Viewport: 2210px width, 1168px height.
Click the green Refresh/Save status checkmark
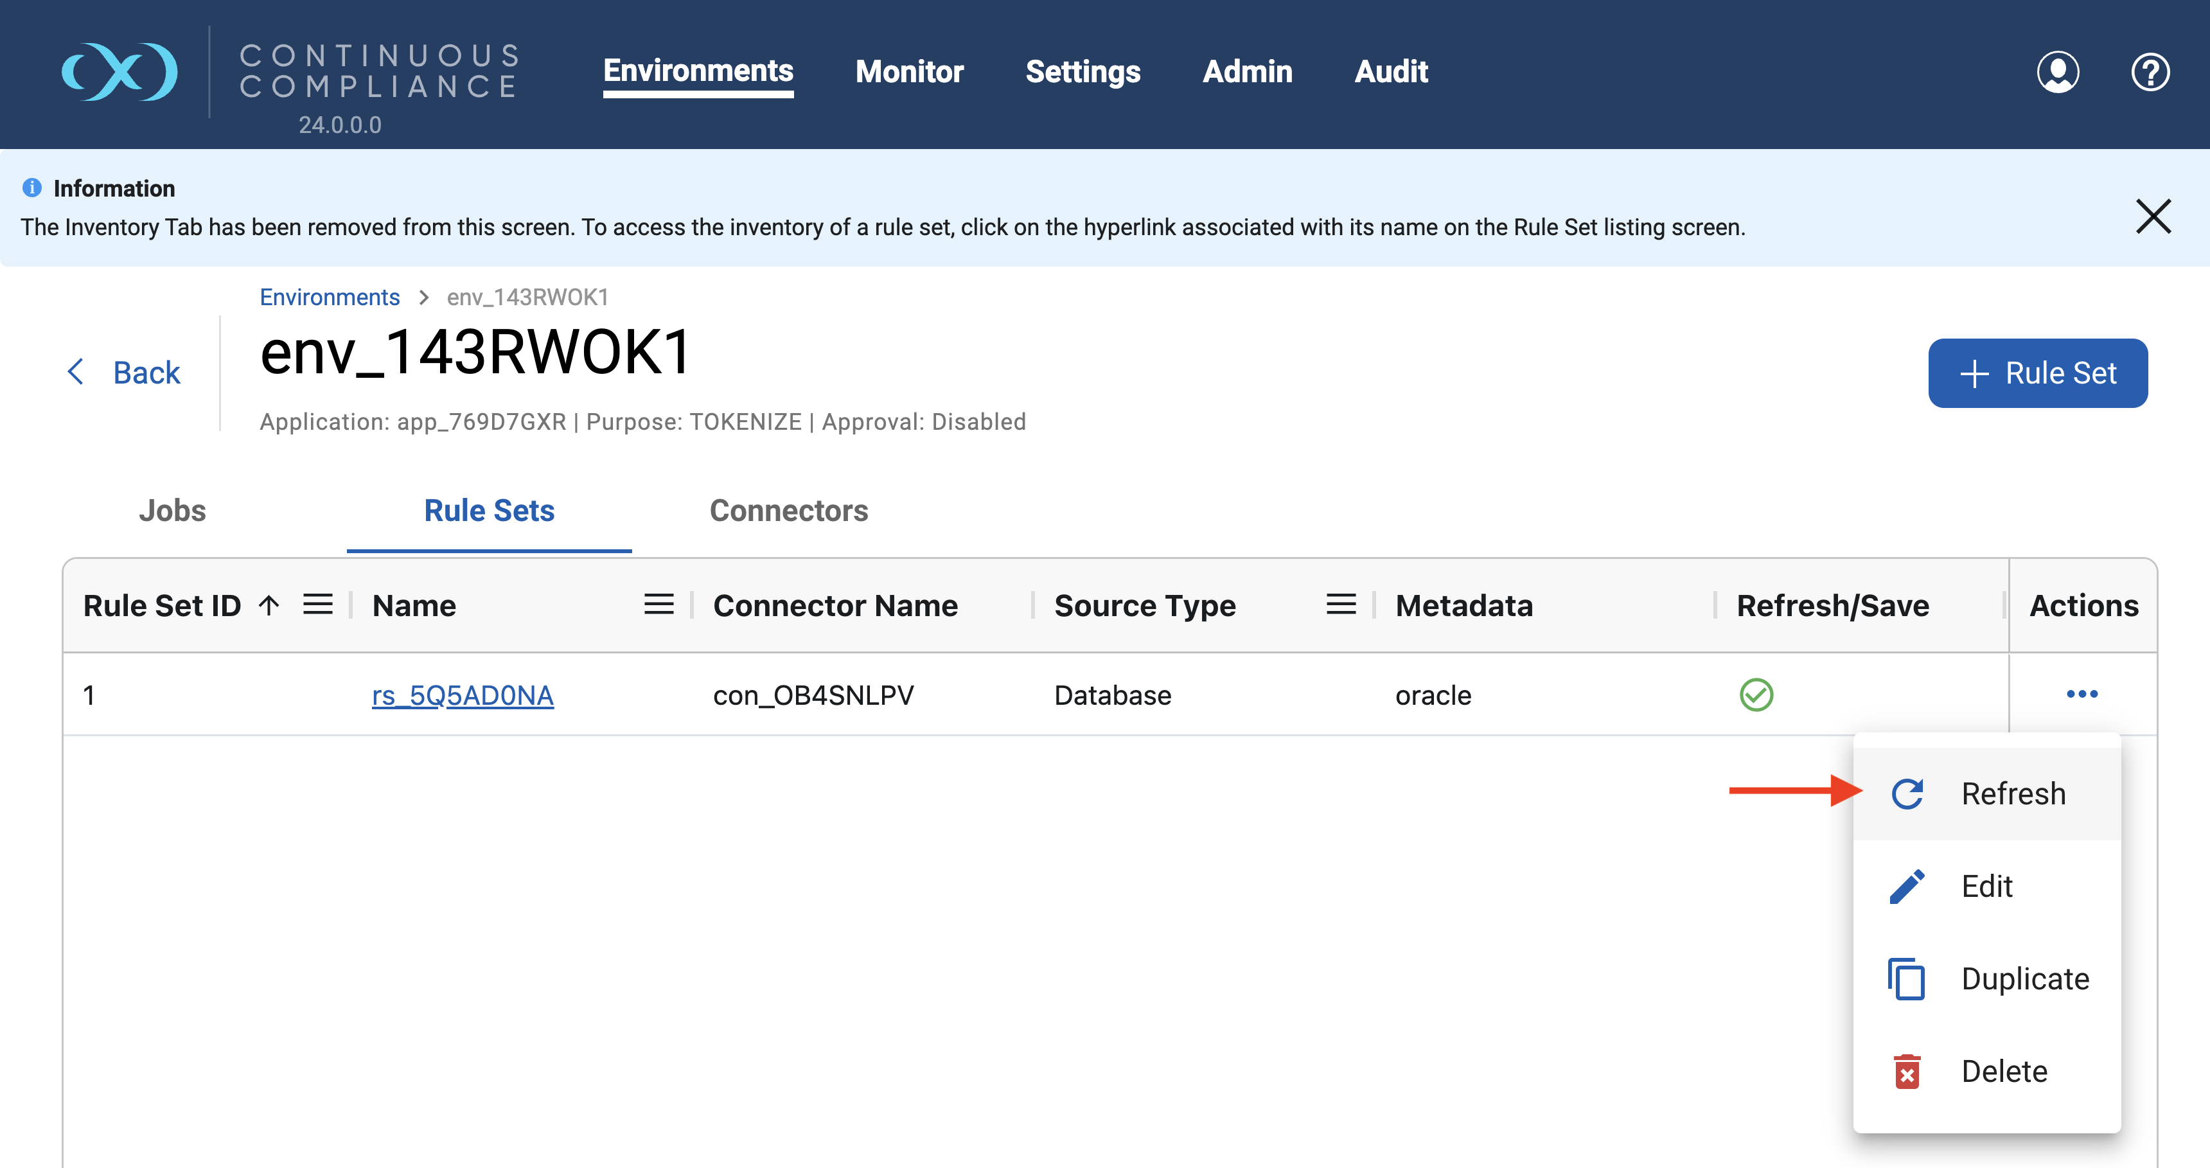tap(1755, 695)
